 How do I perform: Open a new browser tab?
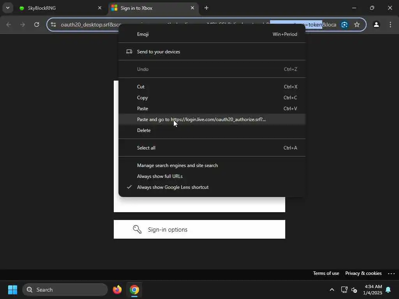coord(207,8)
